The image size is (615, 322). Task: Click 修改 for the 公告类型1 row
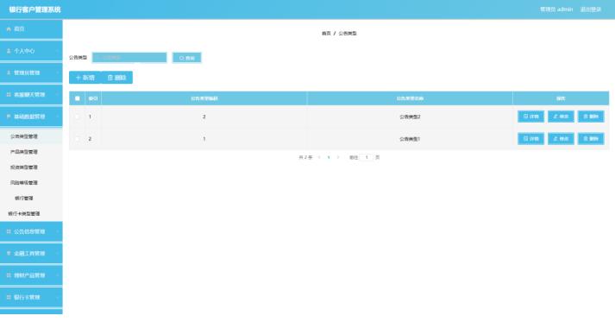[561, 139]
